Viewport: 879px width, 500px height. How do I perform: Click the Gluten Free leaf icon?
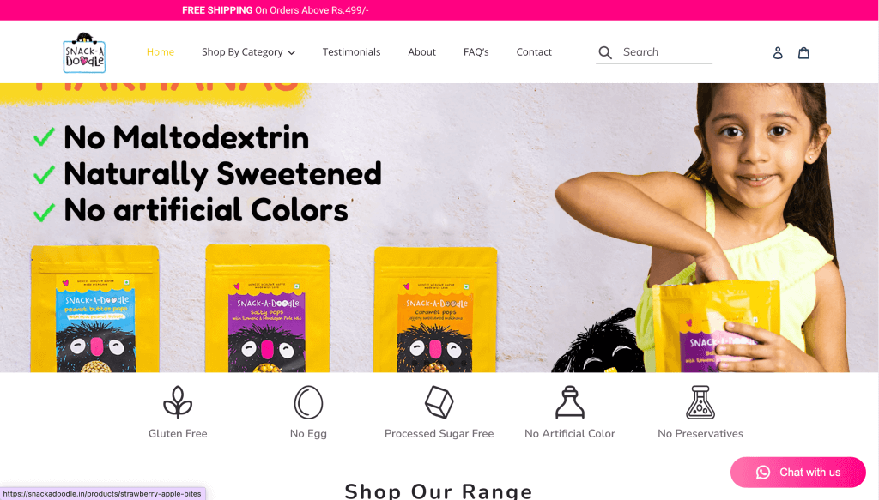178,402
